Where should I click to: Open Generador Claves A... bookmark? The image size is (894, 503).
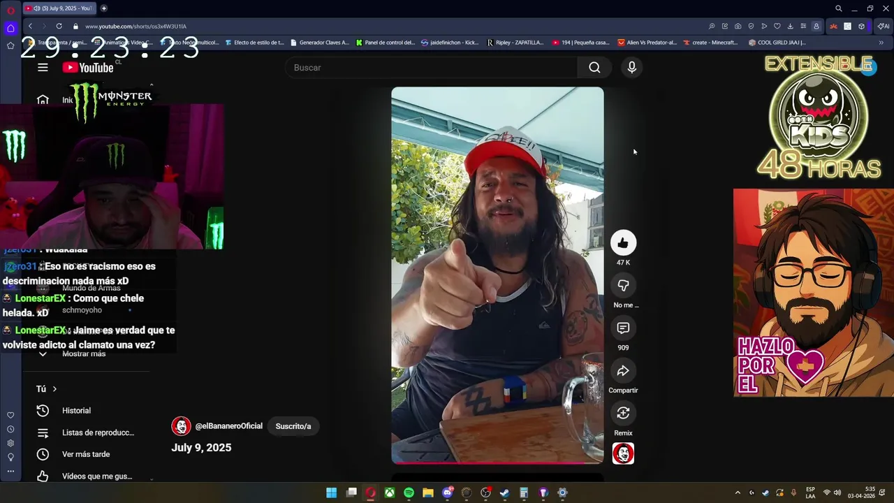pos(319,43)
